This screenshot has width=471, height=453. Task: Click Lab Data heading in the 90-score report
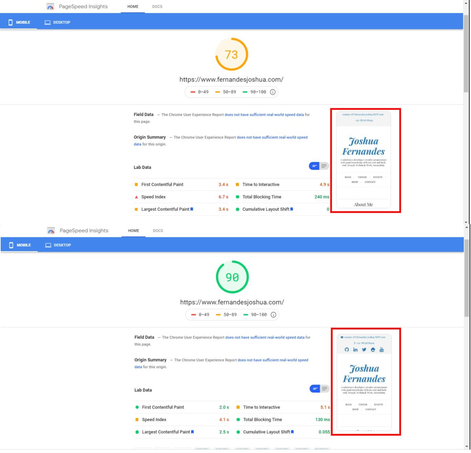coord(143,390)
